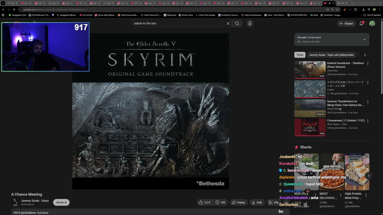The height and width of the screenshot is (215, 383).
Task: Click the Shorts section heading
Action: [306, 147]
